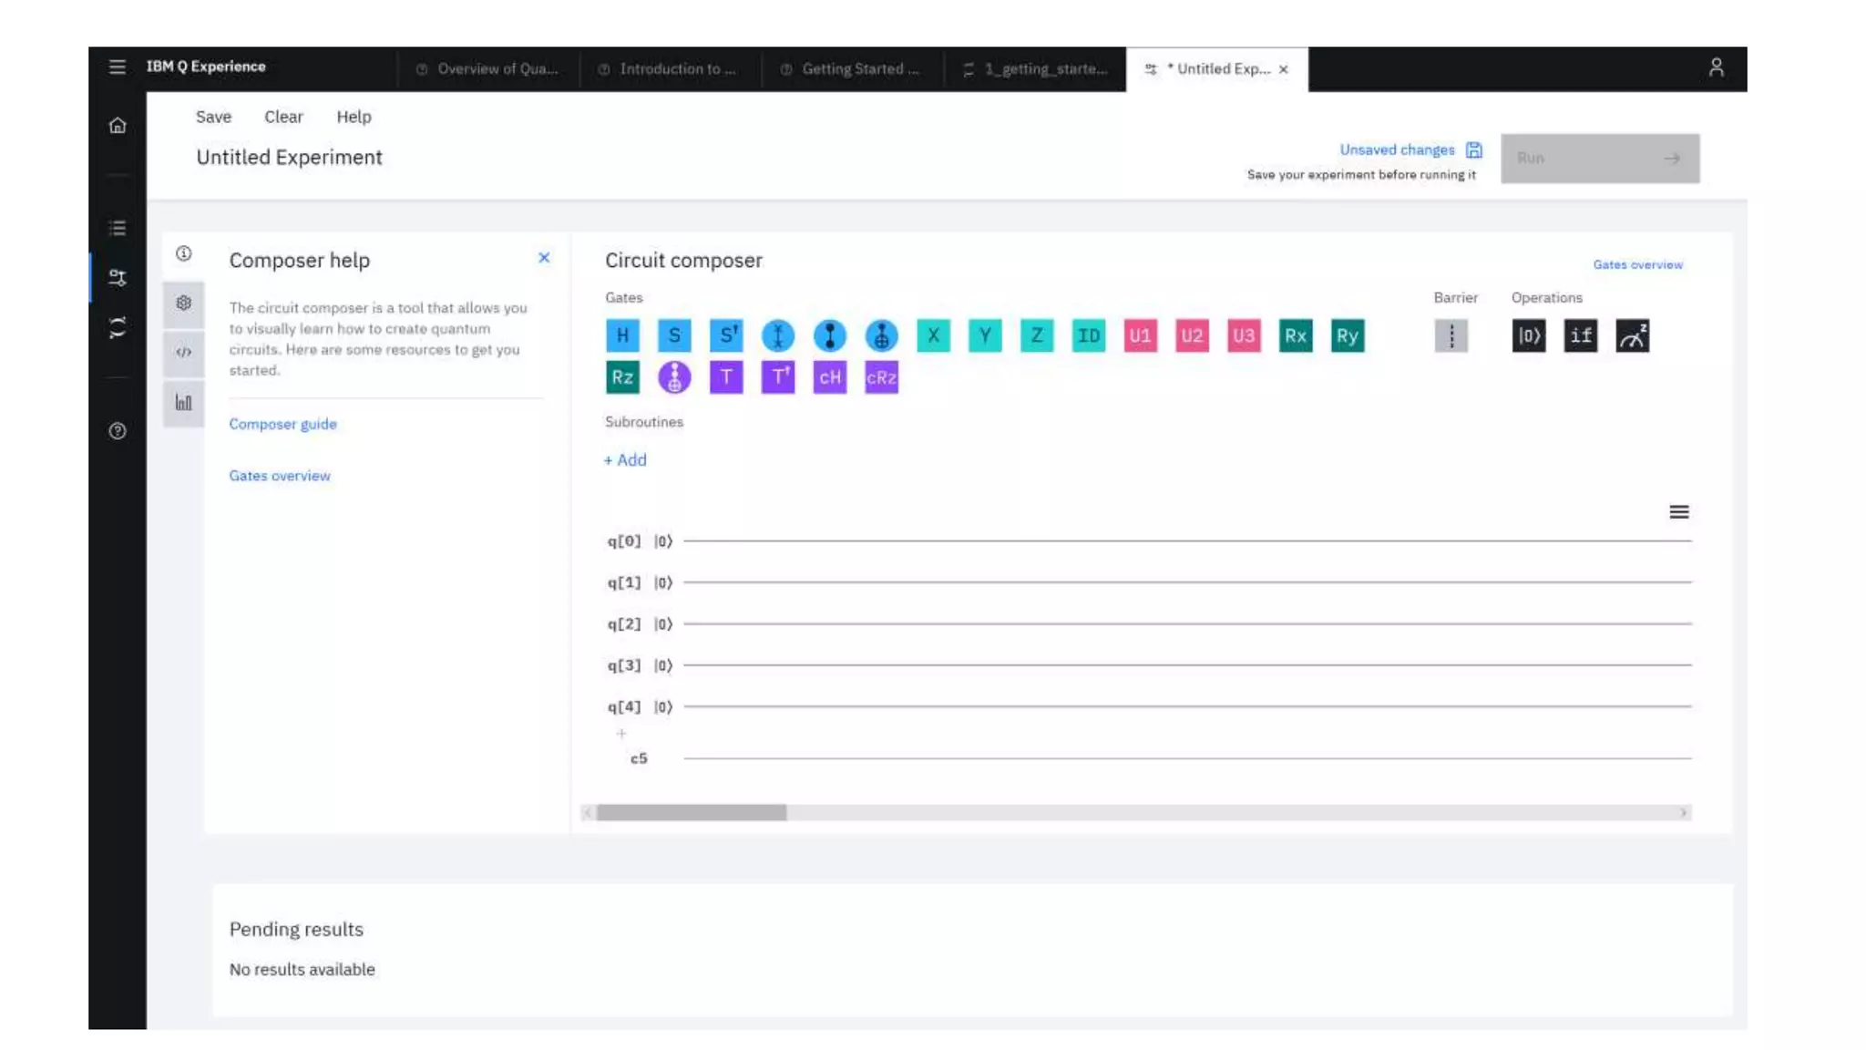The image size is (1866, 1050).
Task: Select the barrier gate icon
Action: [x=1451, y=335]
